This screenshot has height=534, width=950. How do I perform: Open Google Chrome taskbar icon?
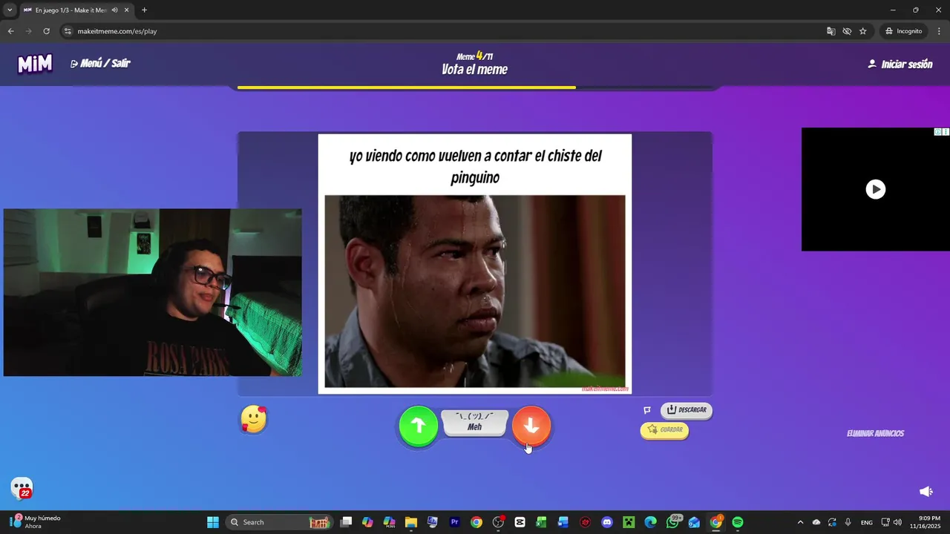476,522
